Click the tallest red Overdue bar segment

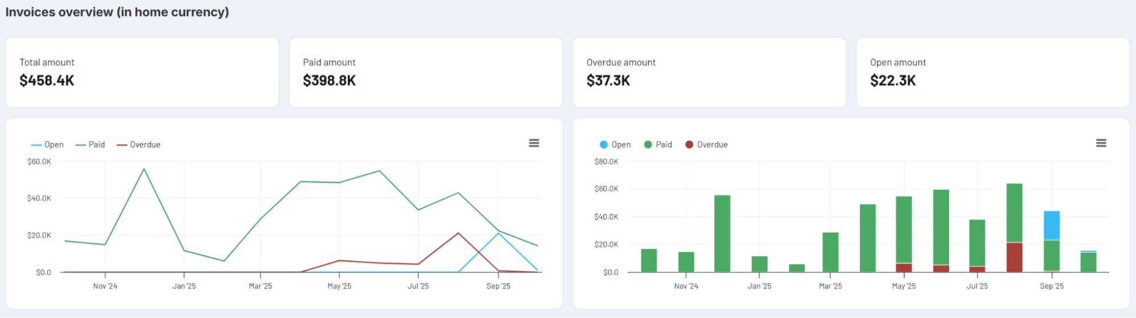(x=1014, y=257)
